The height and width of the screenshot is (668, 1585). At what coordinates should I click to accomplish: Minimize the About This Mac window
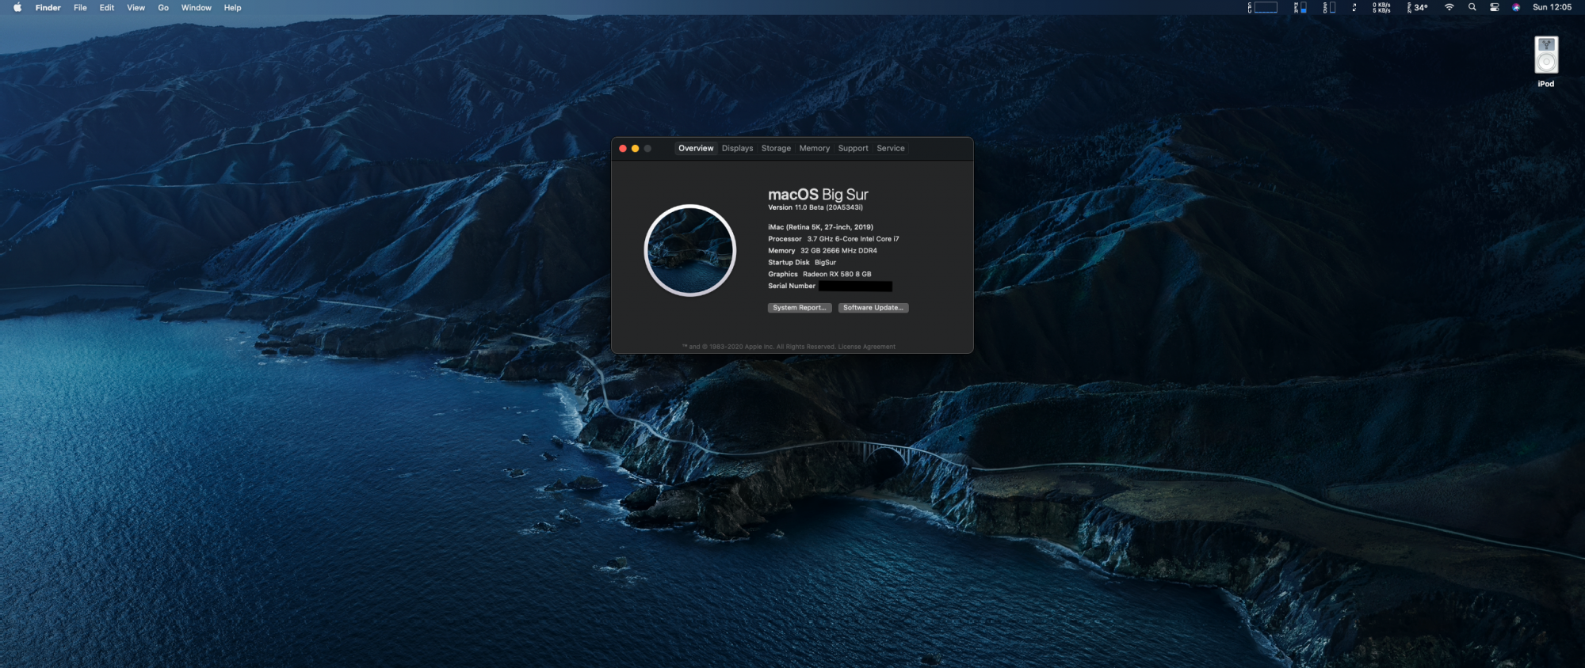[x=636, y=148]
